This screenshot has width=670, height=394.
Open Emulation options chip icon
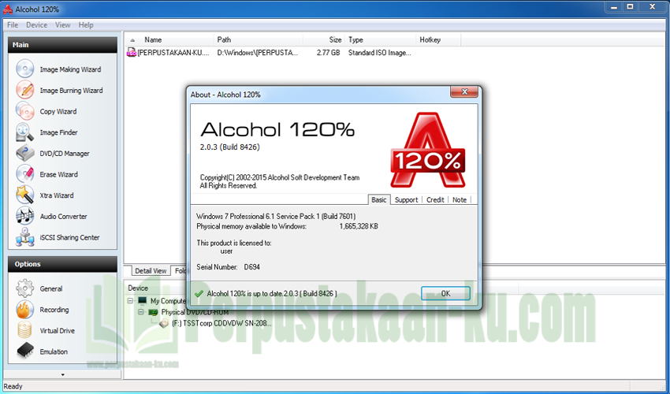(24, 351)
